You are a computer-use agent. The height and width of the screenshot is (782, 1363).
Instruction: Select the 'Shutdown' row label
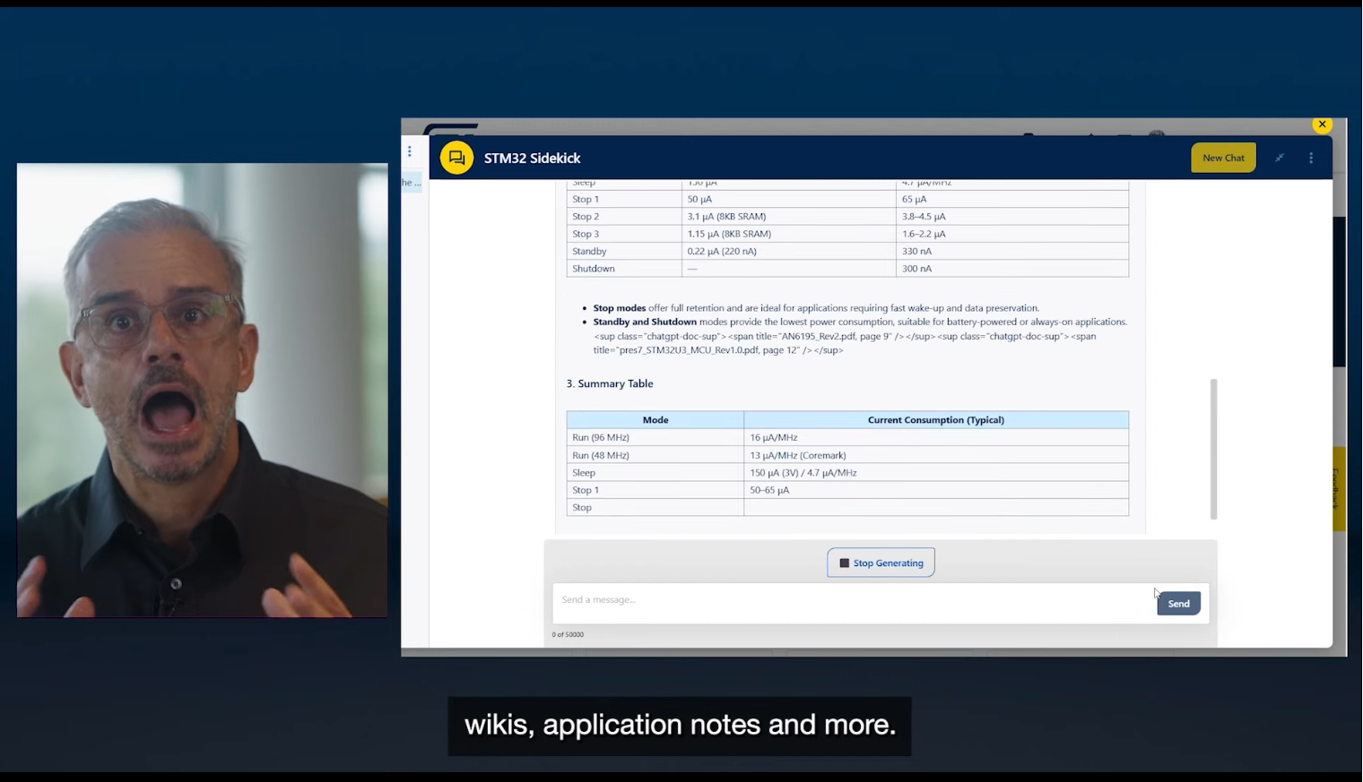tap(594, 269)
